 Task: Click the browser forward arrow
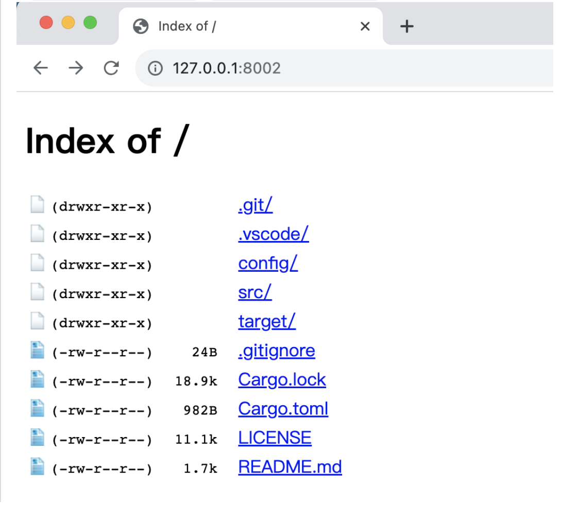pos(76,68)
